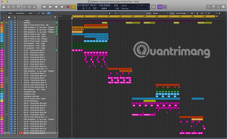This screenshot has height=139, width=227.
Task: Mute the 24 AT Fluid Snare track
Action: click(15, 101)
